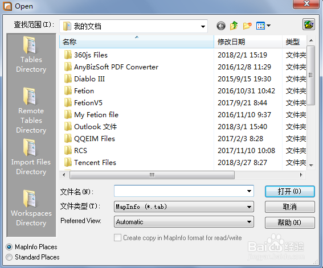Select the My Fetion file folder icon
Viewport: 323px width, 268px height.
coord(68,114)
